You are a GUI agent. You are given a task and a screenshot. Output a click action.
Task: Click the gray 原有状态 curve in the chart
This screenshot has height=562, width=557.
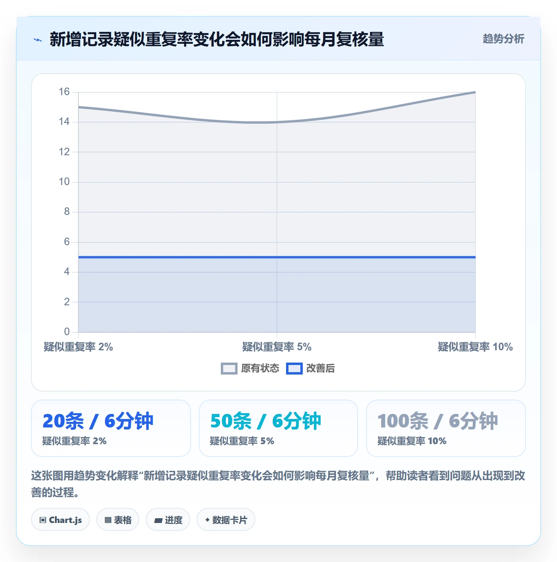pos(277,122)
